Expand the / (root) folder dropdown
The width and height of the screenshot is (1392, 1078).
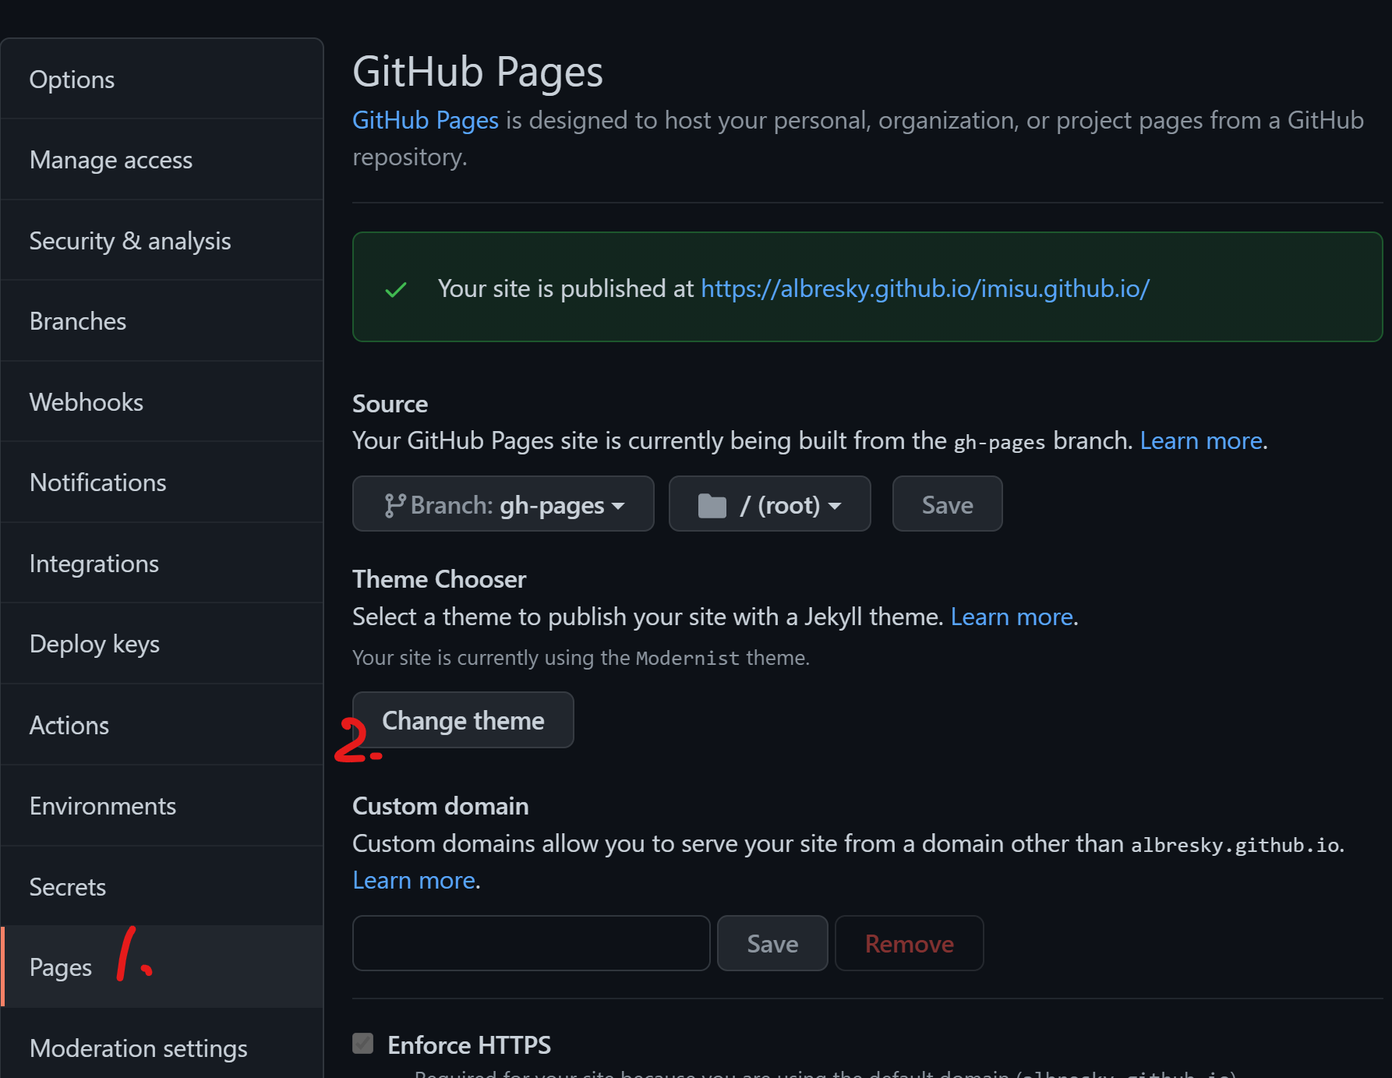point(770,504)
